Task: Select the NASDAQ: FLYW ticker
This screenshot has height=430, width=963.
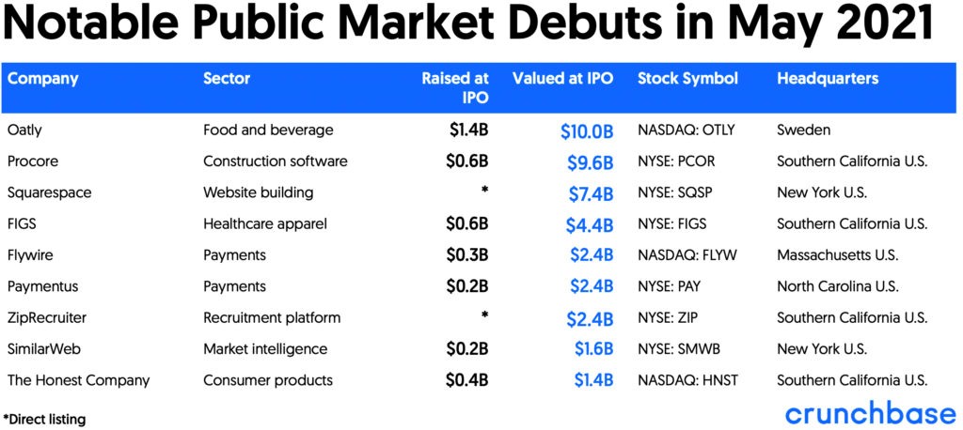Action: pos(687,255)
